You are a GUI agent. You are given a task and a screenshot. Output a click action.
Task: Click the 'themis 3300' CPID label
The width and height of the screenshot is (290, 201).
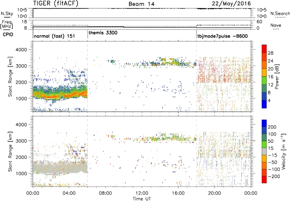[x=103, y=33]
